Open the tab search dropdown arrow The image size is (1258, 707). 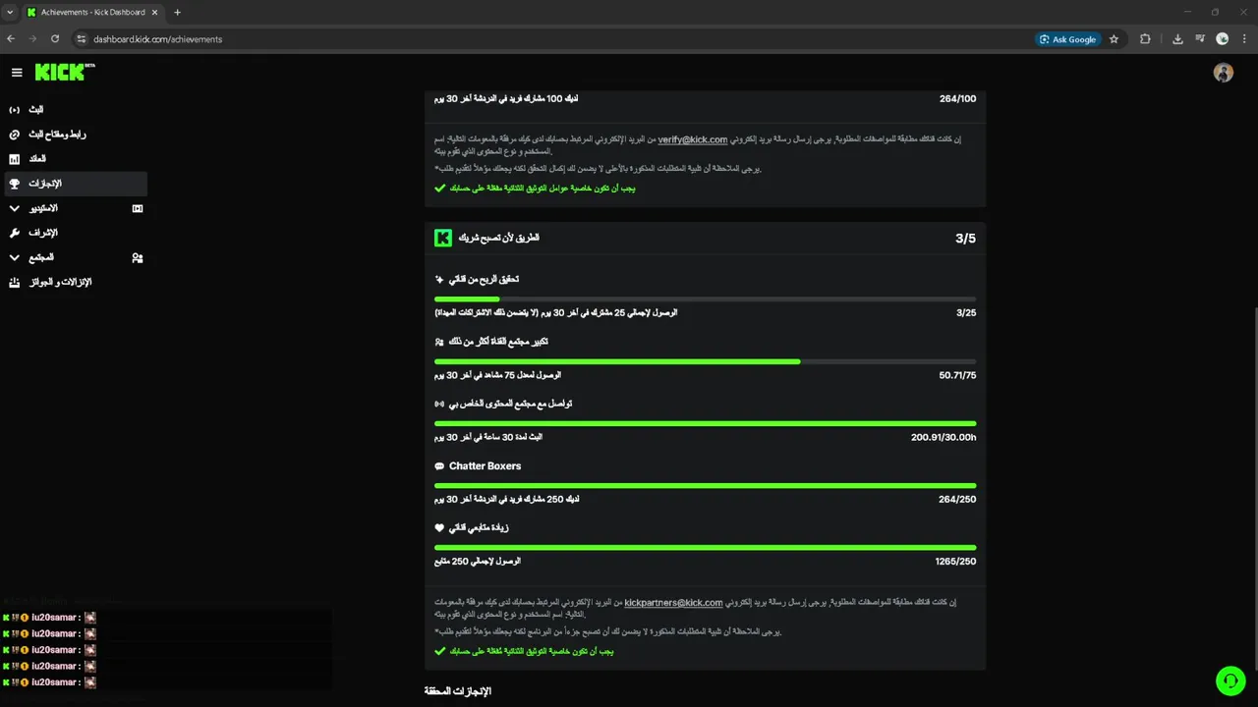point(10,12)
